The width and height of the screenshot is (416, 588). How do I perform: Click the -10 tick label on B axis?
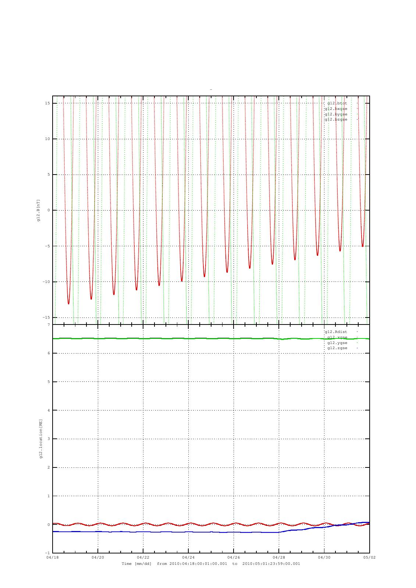46,282
